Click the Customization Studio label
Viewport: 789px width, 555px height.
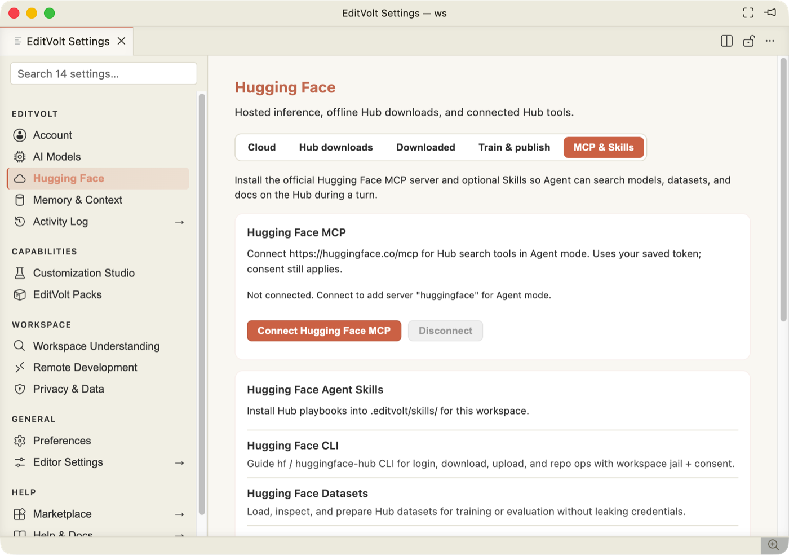pos(84,273)
